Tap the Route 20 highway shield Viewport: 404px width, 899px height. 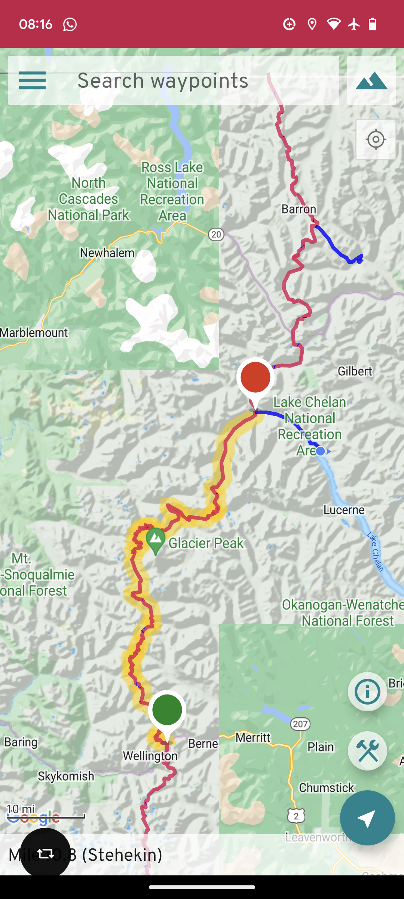click(x=216, y=234)
